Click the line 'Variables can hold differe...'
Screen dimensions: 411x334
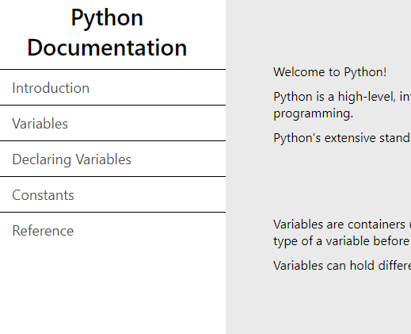click(342, 266)
